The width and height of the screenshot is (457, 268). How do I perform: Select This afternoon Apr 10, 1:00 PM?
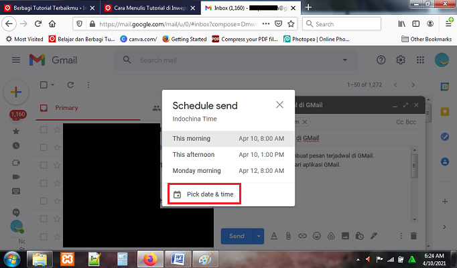click(x=228, y=155)
